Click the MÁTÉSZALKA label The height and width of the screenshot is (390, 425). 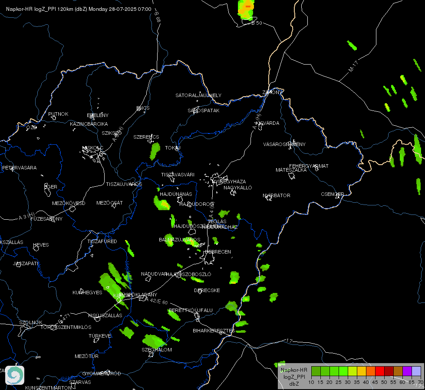pos(291,170)
